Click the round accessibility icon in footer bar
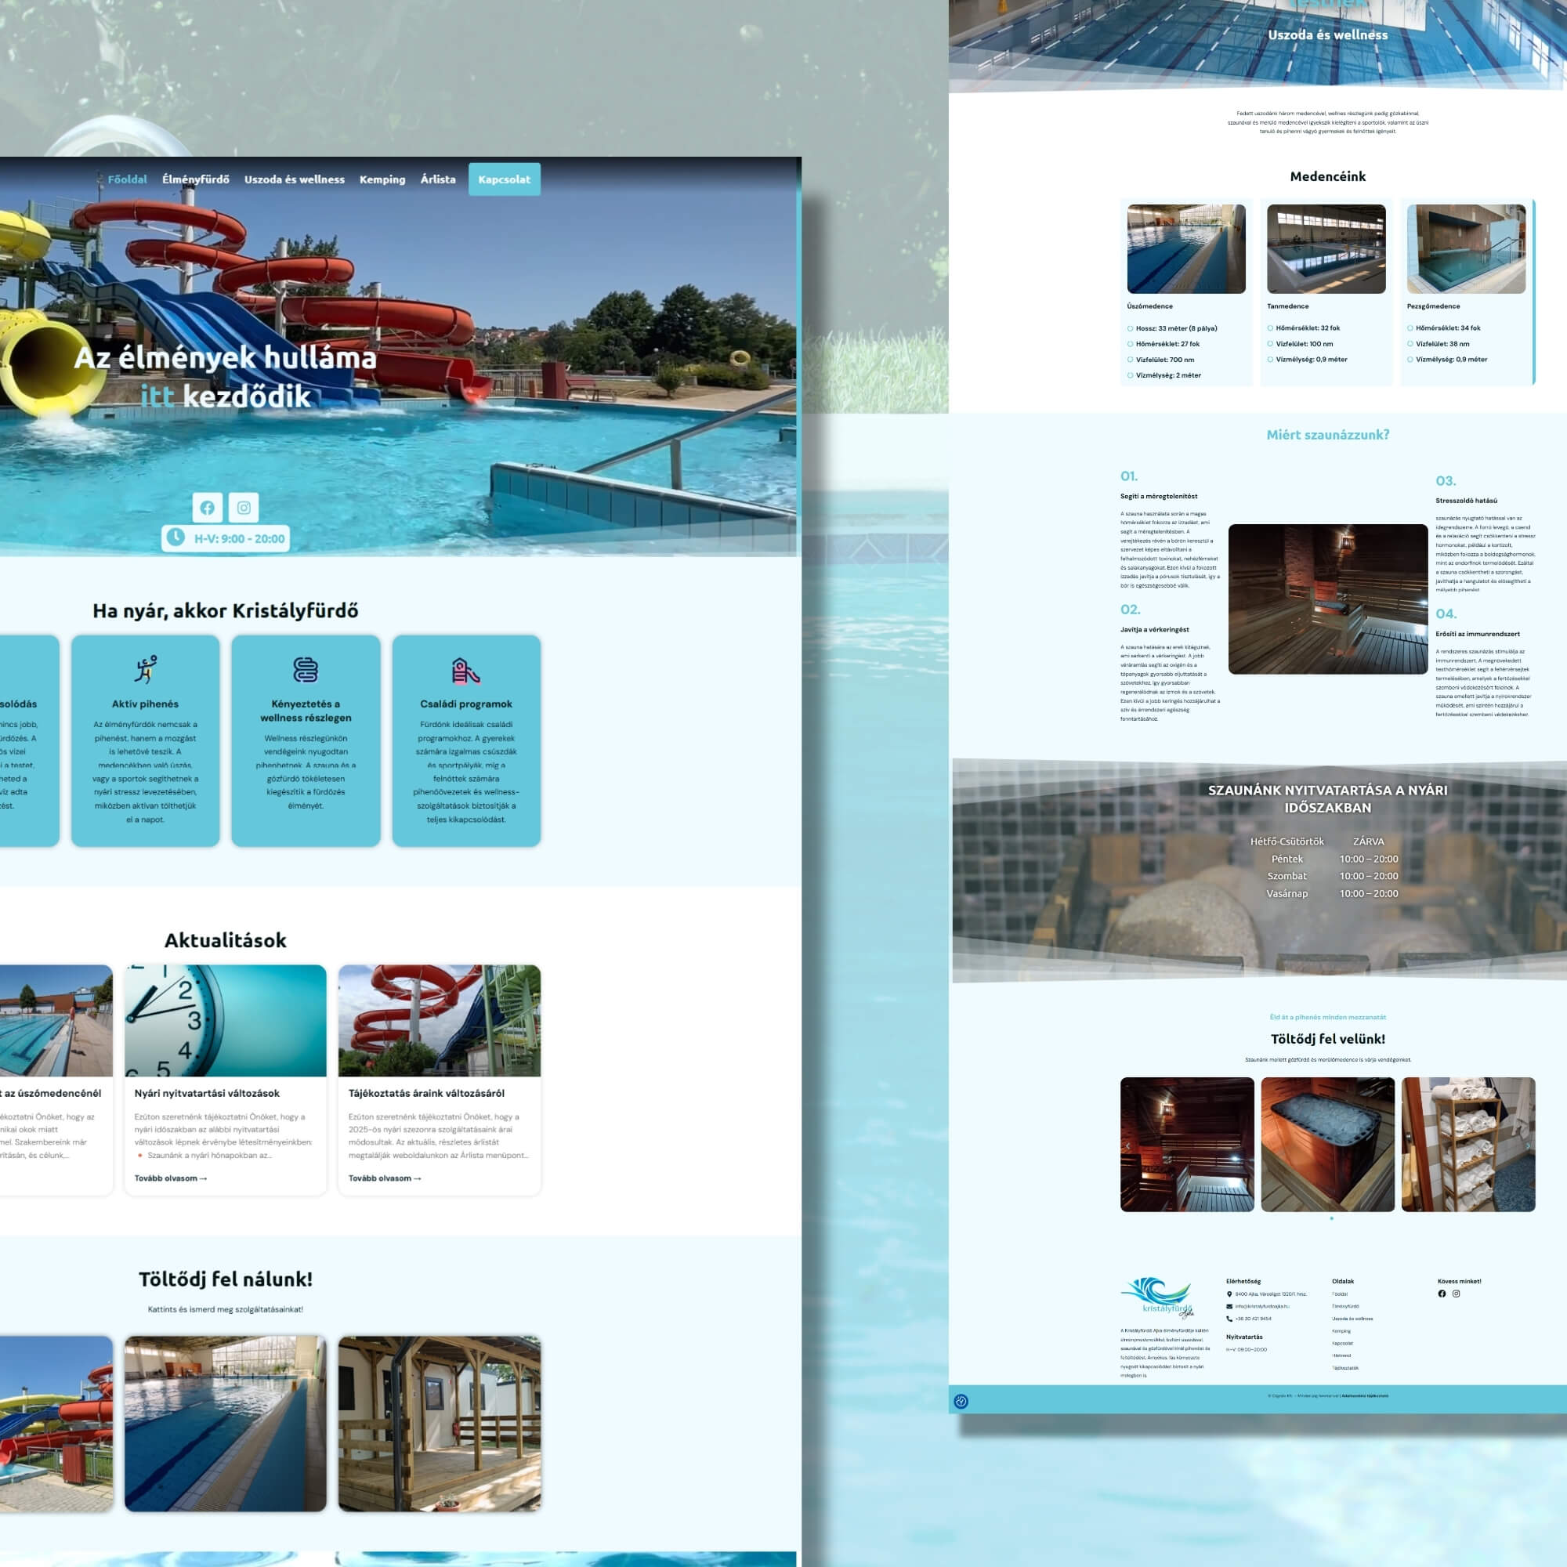Screen dimensions: 1567x1567 pyautogui.click(x=961, y=1402)
